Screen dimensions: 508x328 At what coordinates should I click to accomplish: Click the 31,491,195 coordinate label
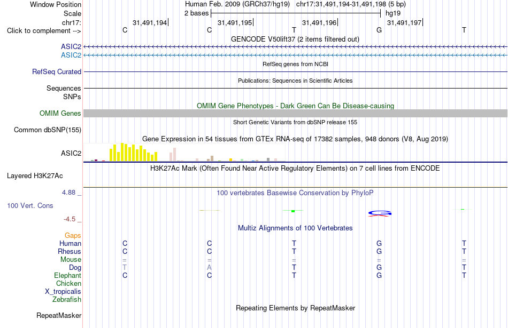pyautogui.click(x=235, y=22)
